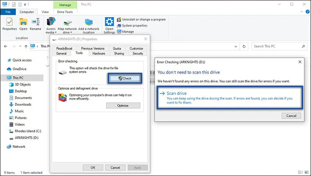Click Uninstall or change a program

click(141, 19)
